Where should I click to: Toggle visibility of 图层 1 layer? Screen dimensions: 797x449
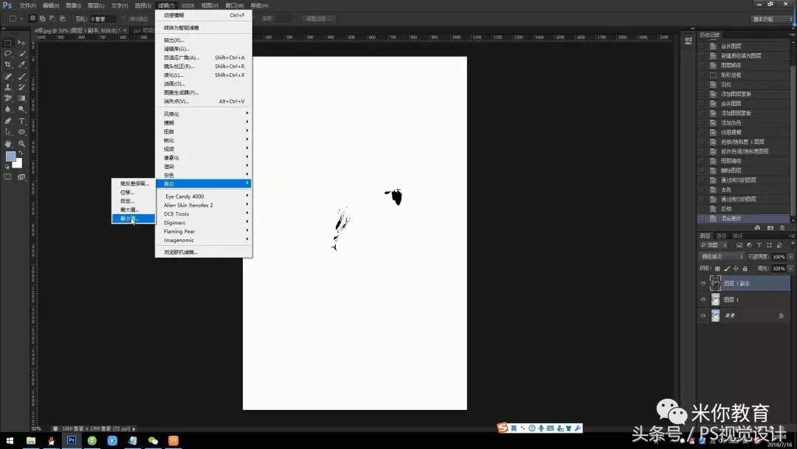[703, 300]
